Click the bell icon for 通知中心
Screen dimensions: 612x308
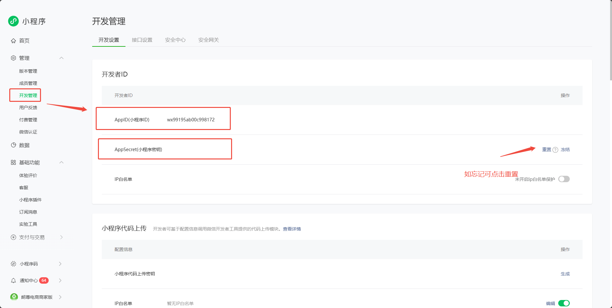pyautogui.click(x=13, y=280)
